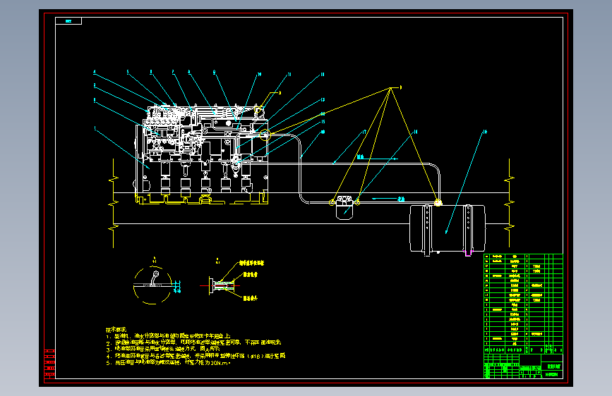The image size is (612, 396).
Task: Select the cylindrical fuel tank in the drawing
Action: pos(448,229)
